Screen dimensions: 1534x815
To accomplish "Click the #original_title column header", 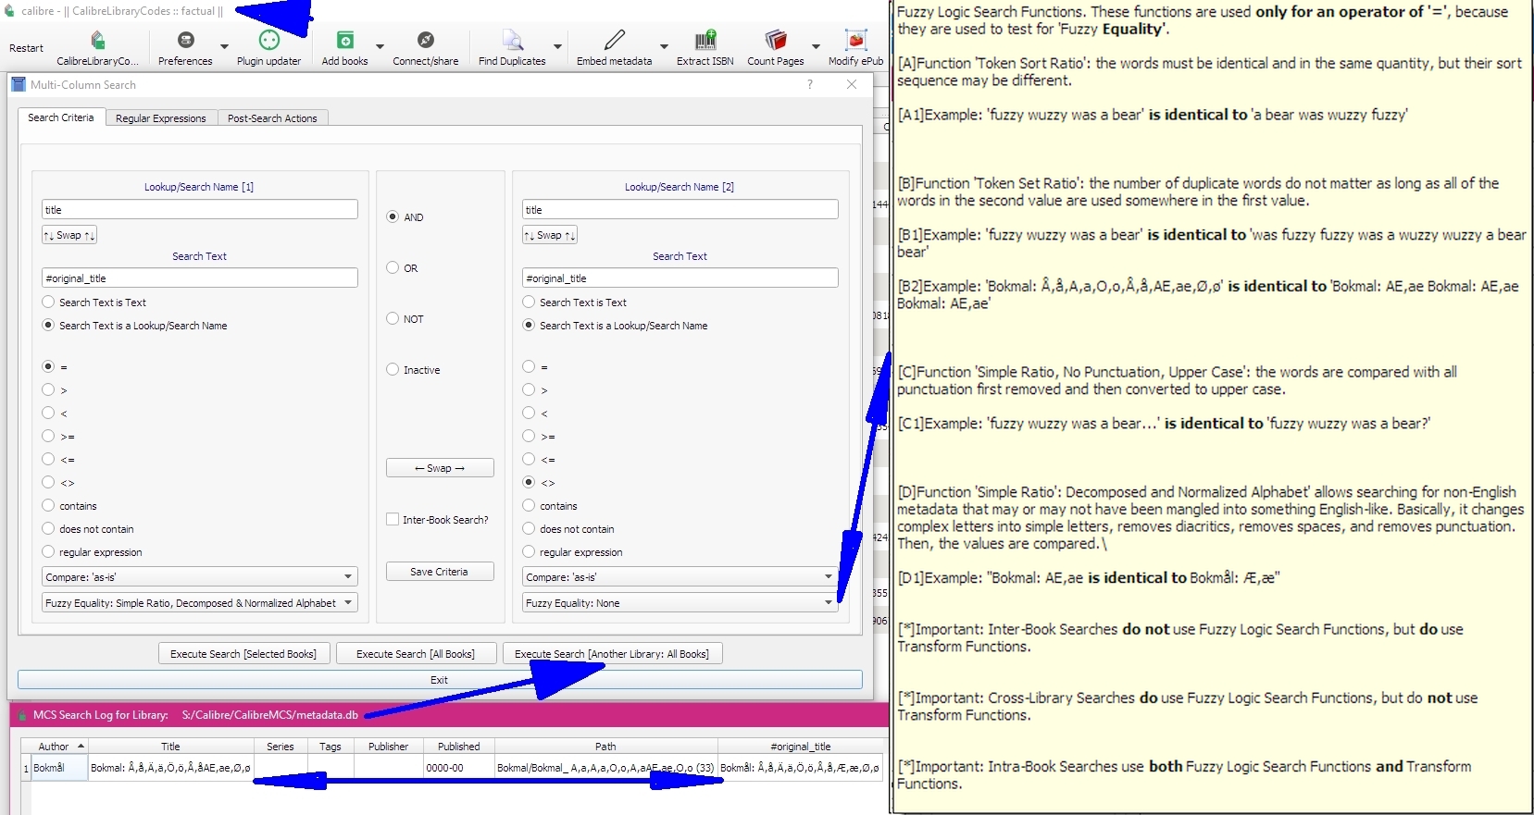I will pos(800,746).
